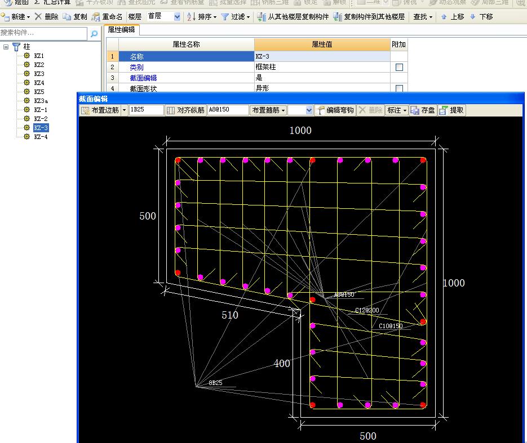Click the C12@200 label in drawing
This screenshot has width=527, height=443.
coord(367,310)
